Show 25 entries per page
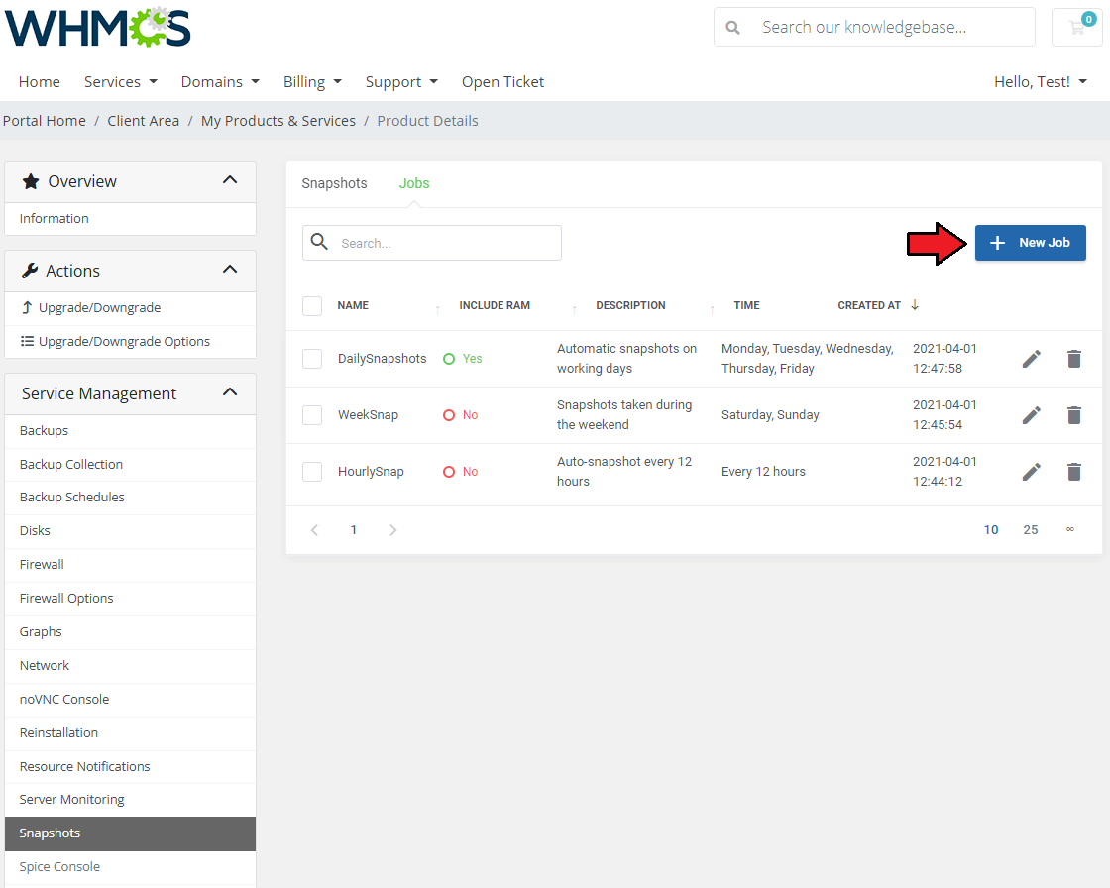1110x888 pixels. (x=1031, y=530)
